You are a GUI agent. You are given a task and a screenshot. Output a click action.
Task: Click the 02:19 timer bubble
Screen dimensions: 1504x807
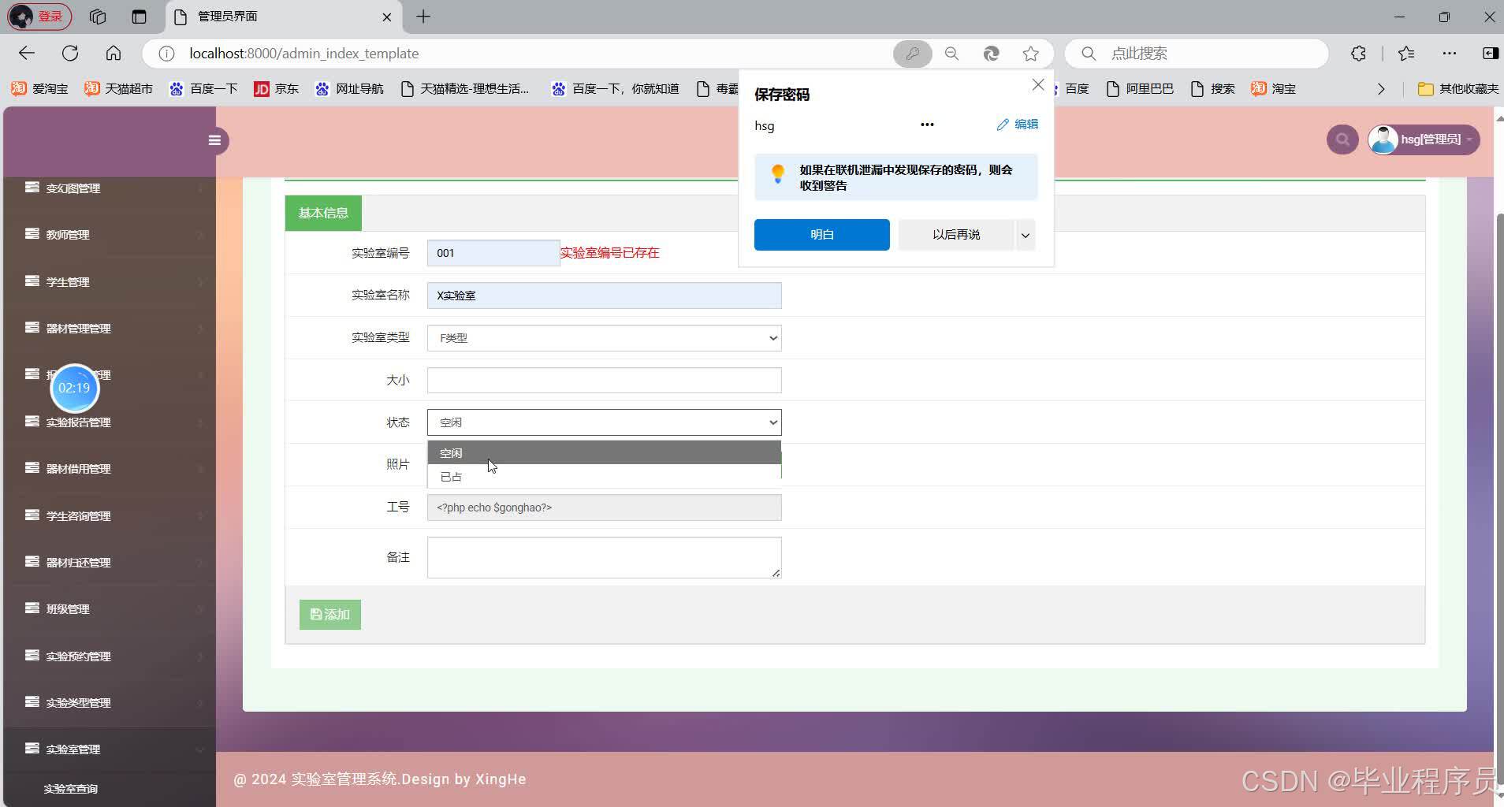pyautogui.click(x=74, y=387)
